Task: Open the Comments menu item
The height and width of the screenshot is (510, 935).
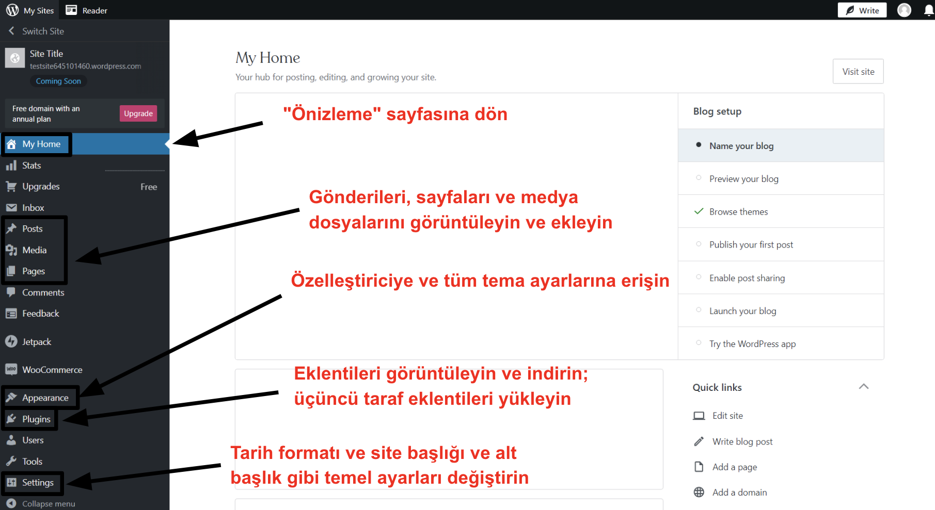Action: point(85,292)
